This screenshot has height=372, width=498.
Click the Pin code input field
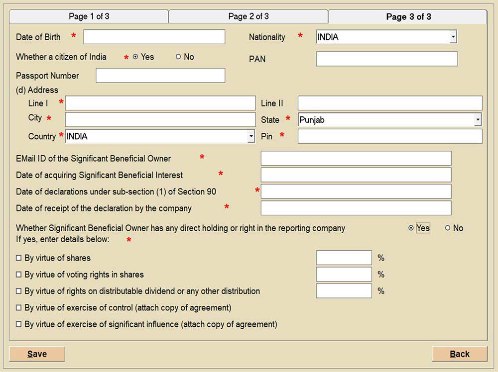tap(389, 136)
